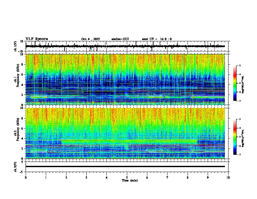Click the "6" tick on the time axis
Viewport: 257px width, 199px height.
click(147, 178)
